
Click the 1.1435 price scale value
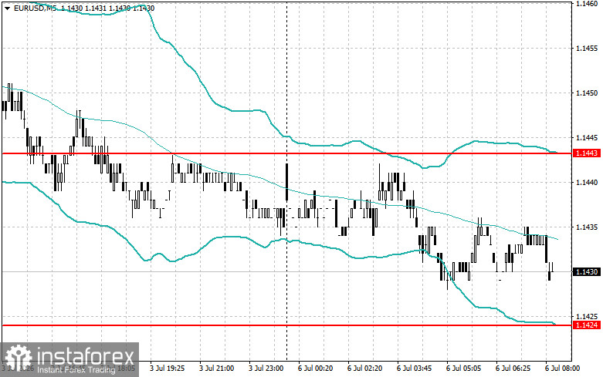587,227
